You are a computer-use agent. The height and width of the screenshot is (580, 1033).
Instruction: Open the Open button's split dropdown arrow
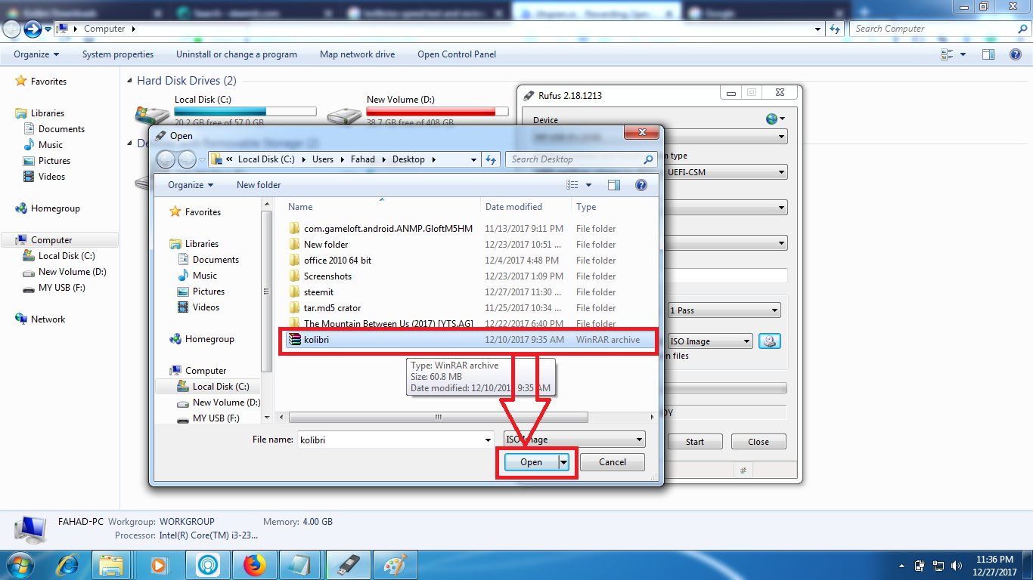[563, 462]
